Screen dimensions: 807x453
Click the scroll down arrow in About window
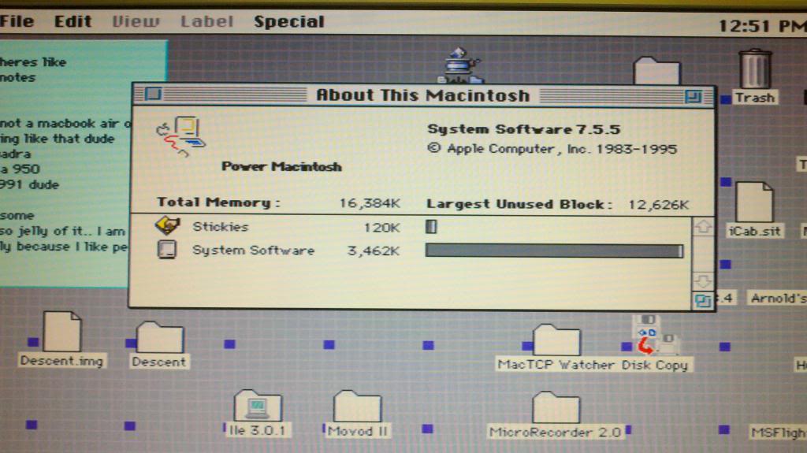[x=703, y=281]
